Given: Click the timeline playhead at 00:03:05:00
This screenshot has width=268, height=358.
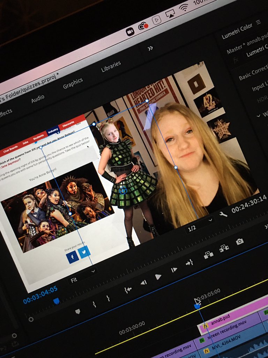Looking at the screenshot, I should 198,306.
